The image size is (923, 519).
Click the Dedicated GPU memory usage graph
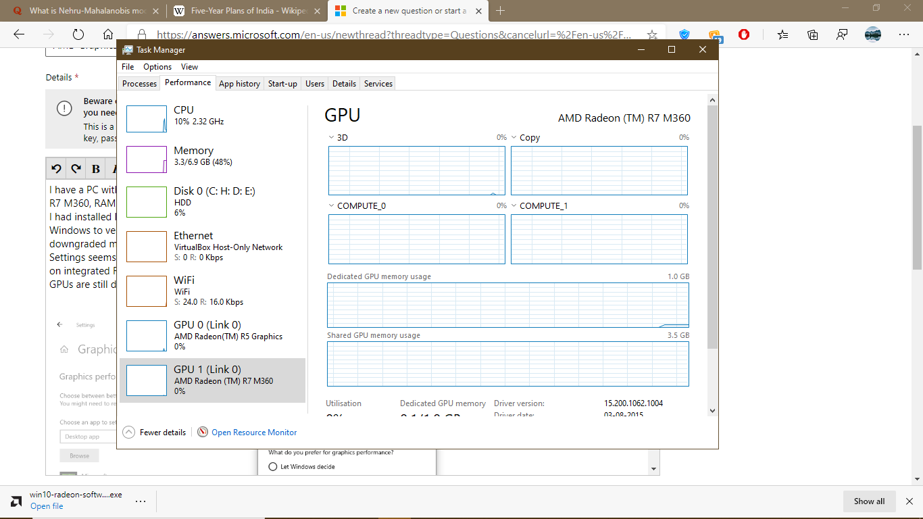click(508, 305)
